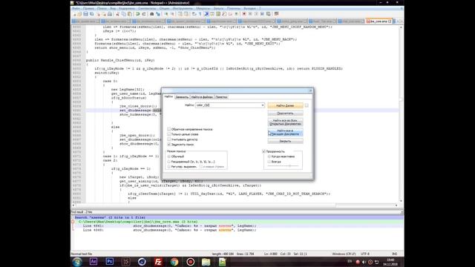The height and width of the screenshot is (267, 475).
Task: Select Всегда transparency radio
Action: (x=269, y=162)
